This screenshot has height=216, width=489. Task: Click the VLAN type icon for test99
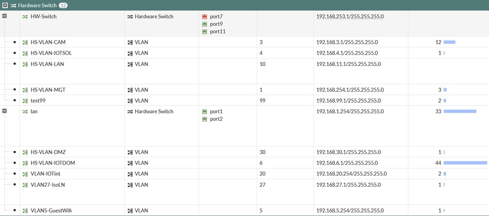(130, 101)
